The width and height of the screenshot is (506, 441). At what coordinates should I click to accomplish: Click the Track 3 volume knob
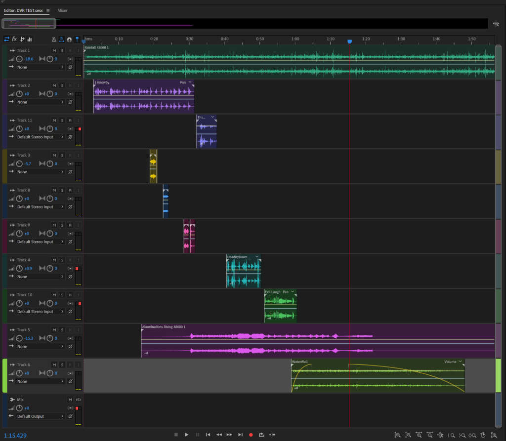pos(19,163)
